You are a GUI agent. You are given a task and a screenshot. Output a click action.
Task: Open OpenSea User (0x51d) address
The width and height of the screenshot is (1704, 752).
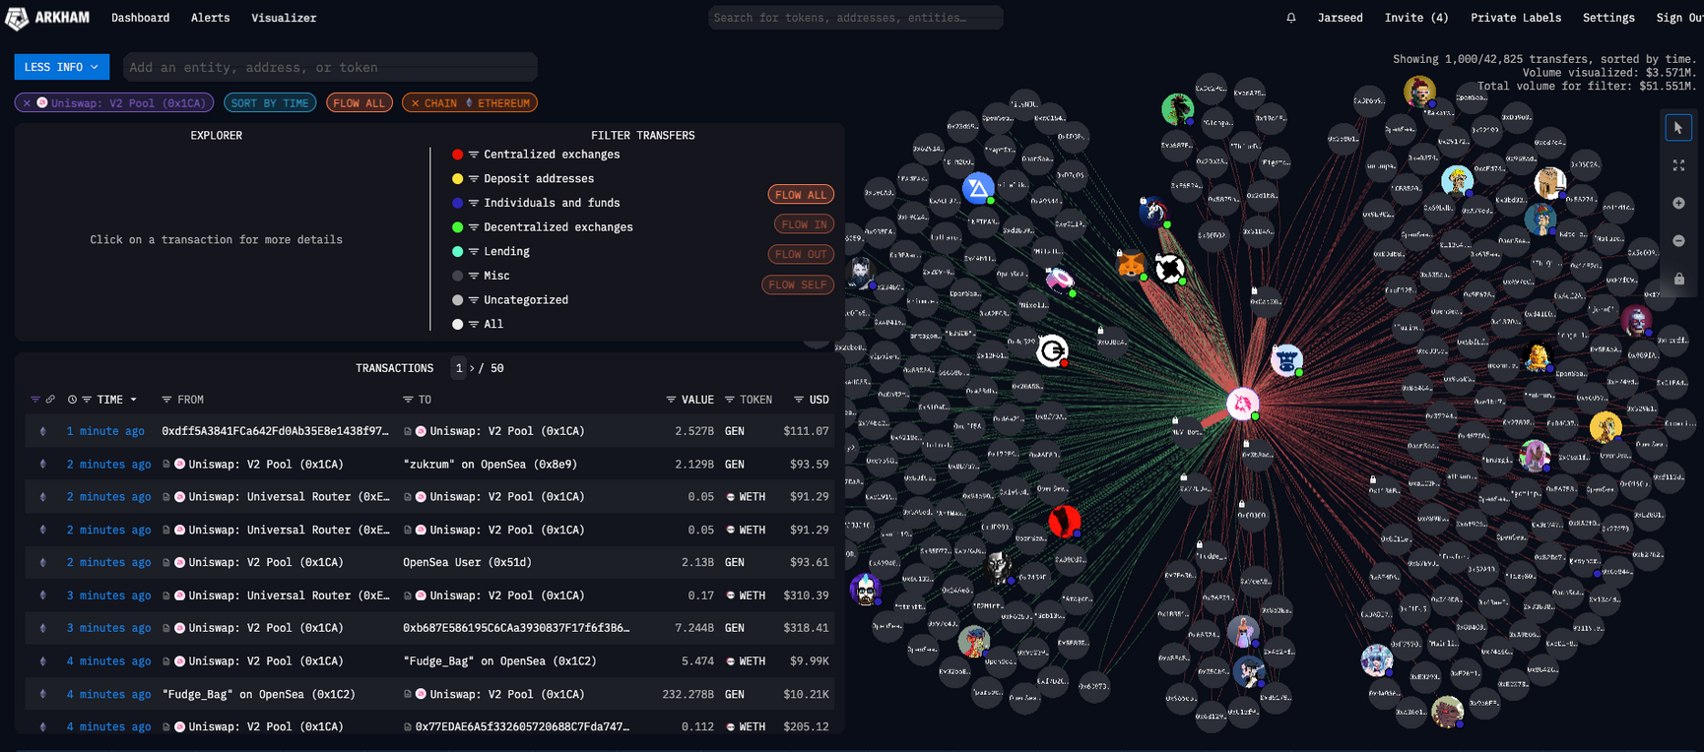click(x=467, y=563)
